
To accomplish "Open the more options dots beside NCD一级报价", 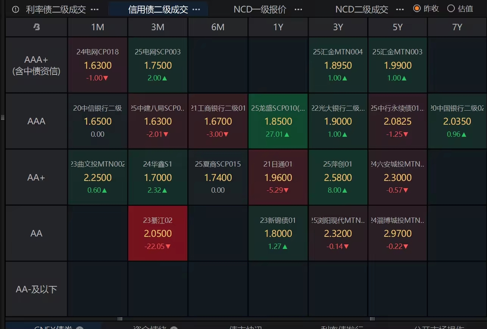I will click(298, 9).
